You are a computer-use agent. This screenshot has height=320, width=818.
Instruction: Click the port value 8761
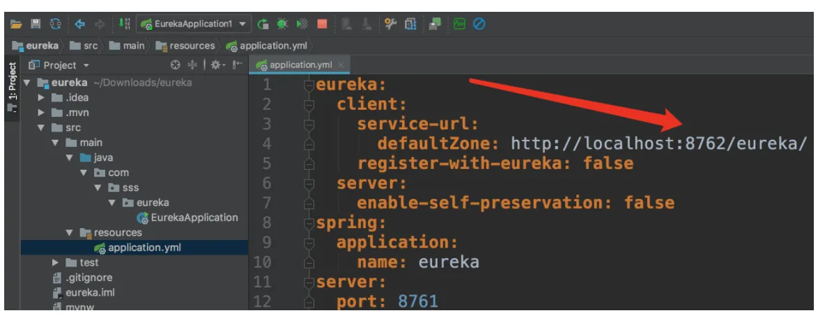418,301
